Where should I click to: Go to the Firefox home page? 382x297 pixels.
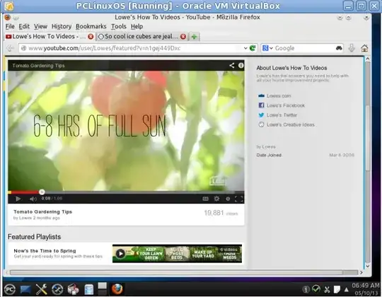point(364,48)
